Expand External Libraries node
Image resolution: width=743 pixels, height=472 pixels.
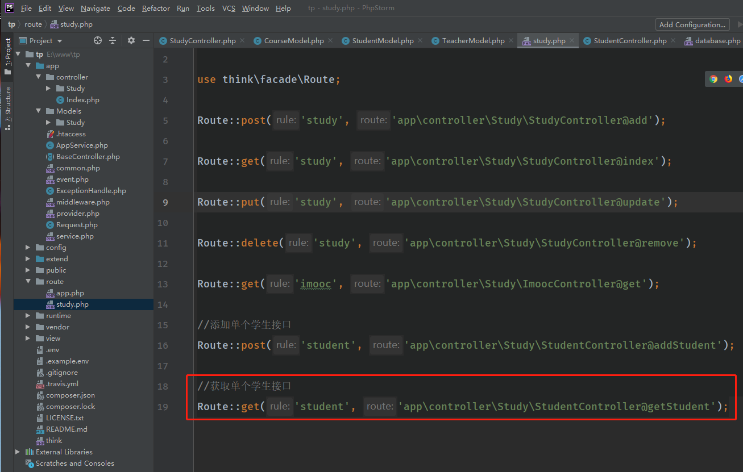click(x=18, y=452)
